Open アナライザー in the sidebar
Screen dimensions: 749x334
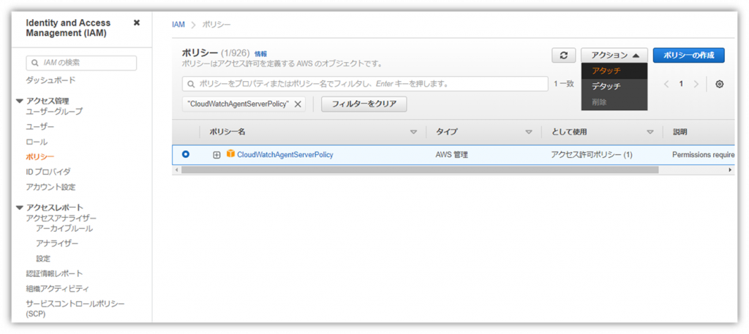[x=57, y=243]
